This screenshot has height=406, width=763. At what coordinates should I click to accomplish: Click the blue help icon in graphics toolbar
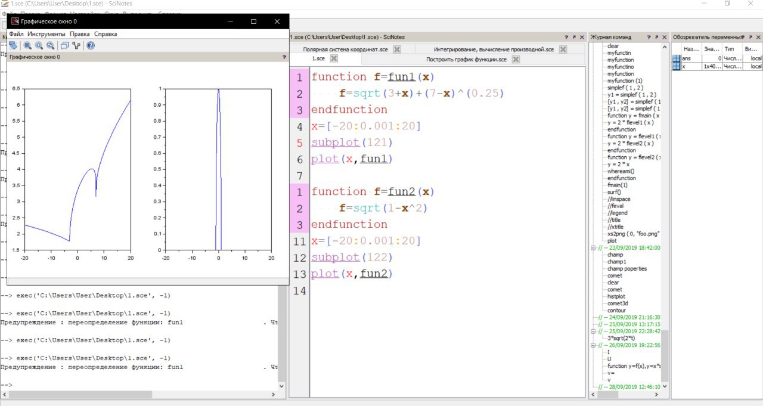click(91, 45)
